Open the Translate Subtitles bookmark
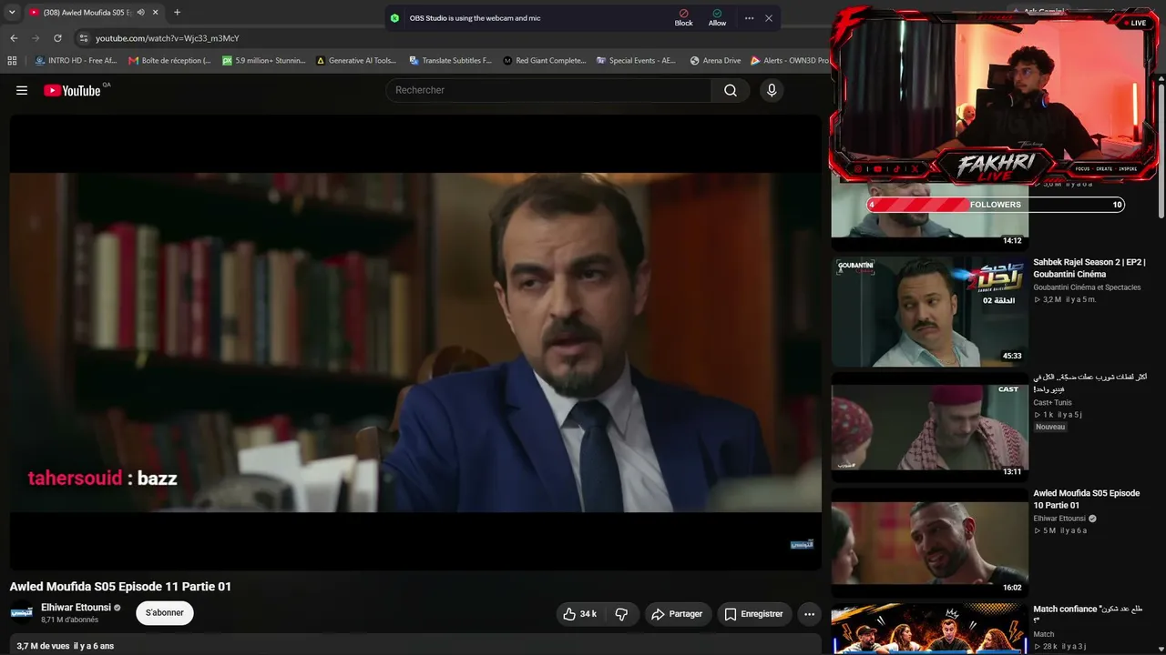 pyautogui.click(x=450, y=61)
